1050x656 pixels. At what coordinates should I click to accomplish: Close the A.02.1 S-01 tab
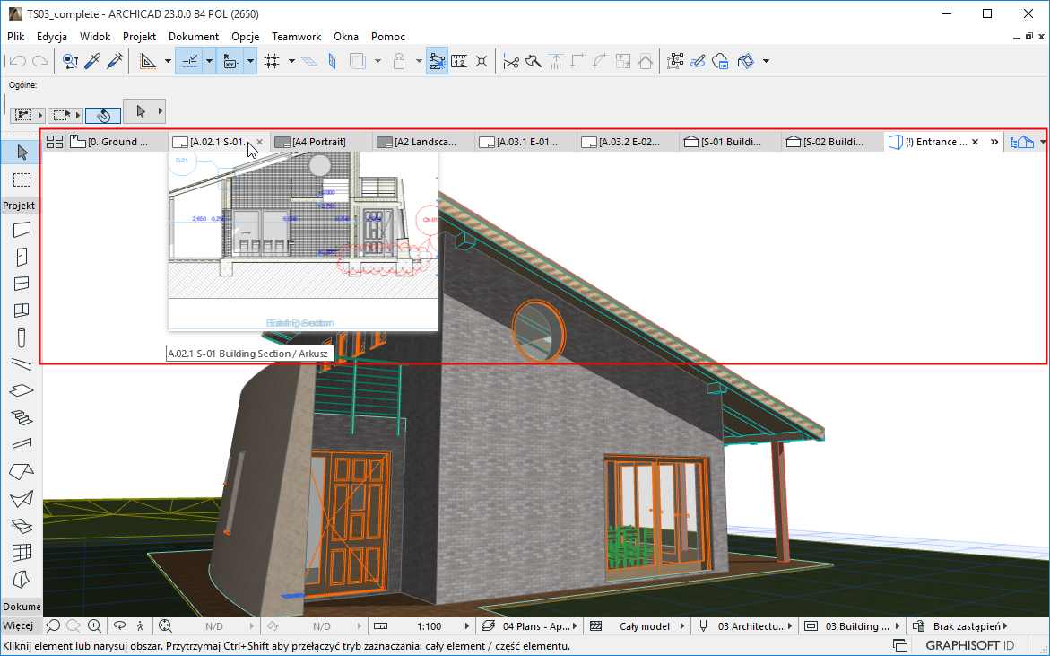260,142
